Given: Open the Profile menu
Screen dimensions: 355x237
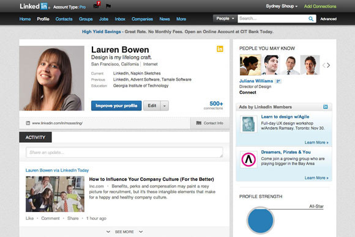Looking at the screenshot, I should coord(43,19).
